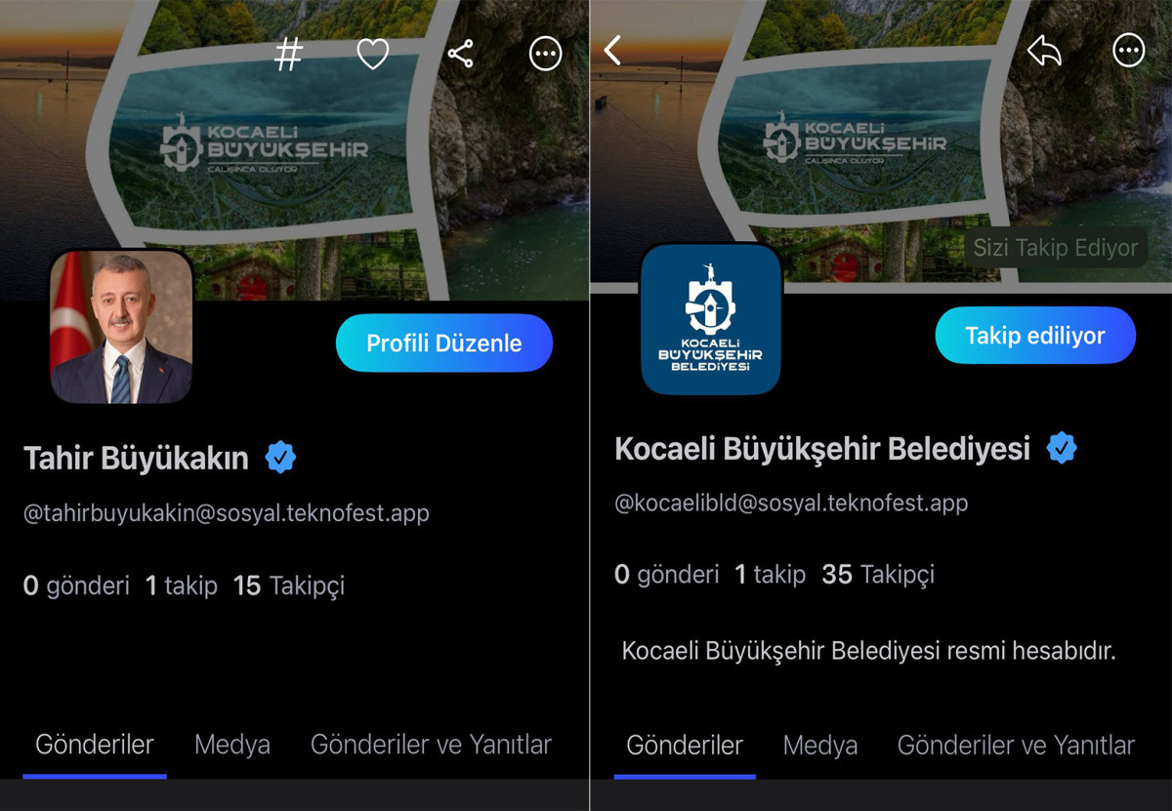Tap the hashtag icon on Tahir's profile
This screenshot has width=1172, height=811.
288,55
